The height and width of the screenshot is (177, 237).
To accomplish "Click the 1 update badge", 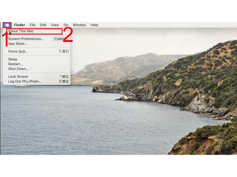I will point(60,39).
